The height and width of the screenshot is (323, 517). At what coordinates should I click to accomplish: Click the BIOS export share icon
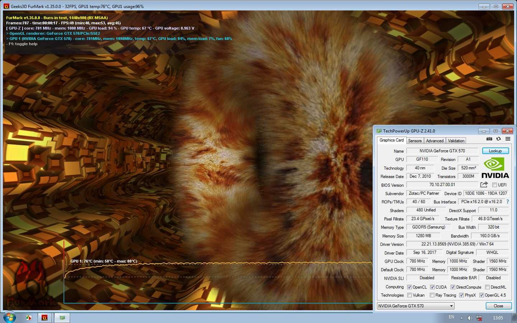point(484,184)
